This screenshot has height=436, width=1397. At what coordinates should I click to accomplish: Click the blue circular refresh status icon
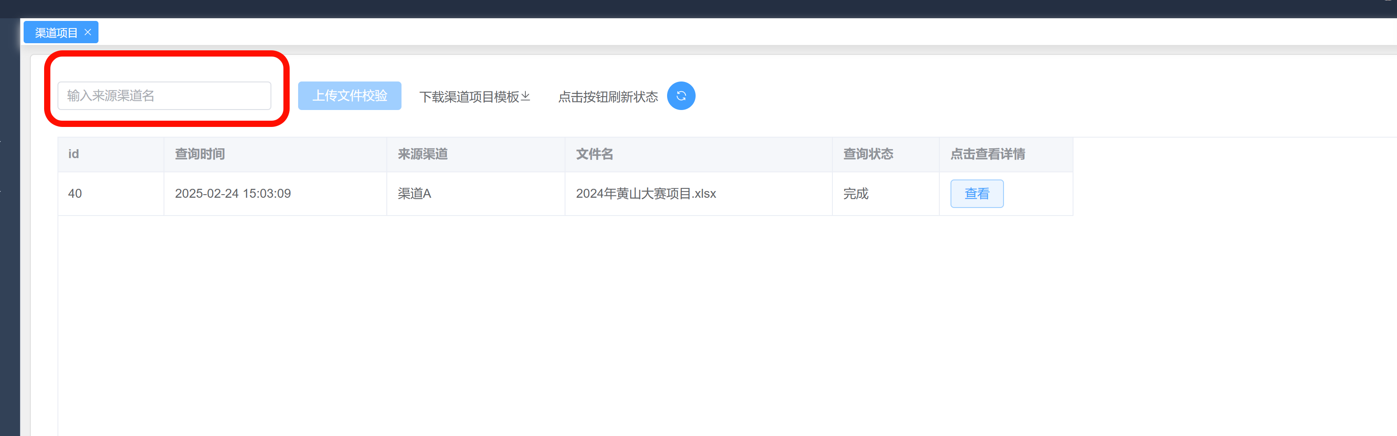pos(680,96)
